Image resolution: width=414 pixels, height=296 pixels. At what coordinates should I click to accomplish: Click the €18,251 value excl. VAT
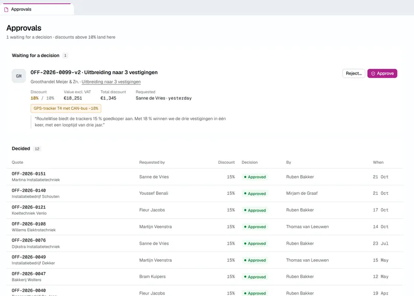click(73, 98)
